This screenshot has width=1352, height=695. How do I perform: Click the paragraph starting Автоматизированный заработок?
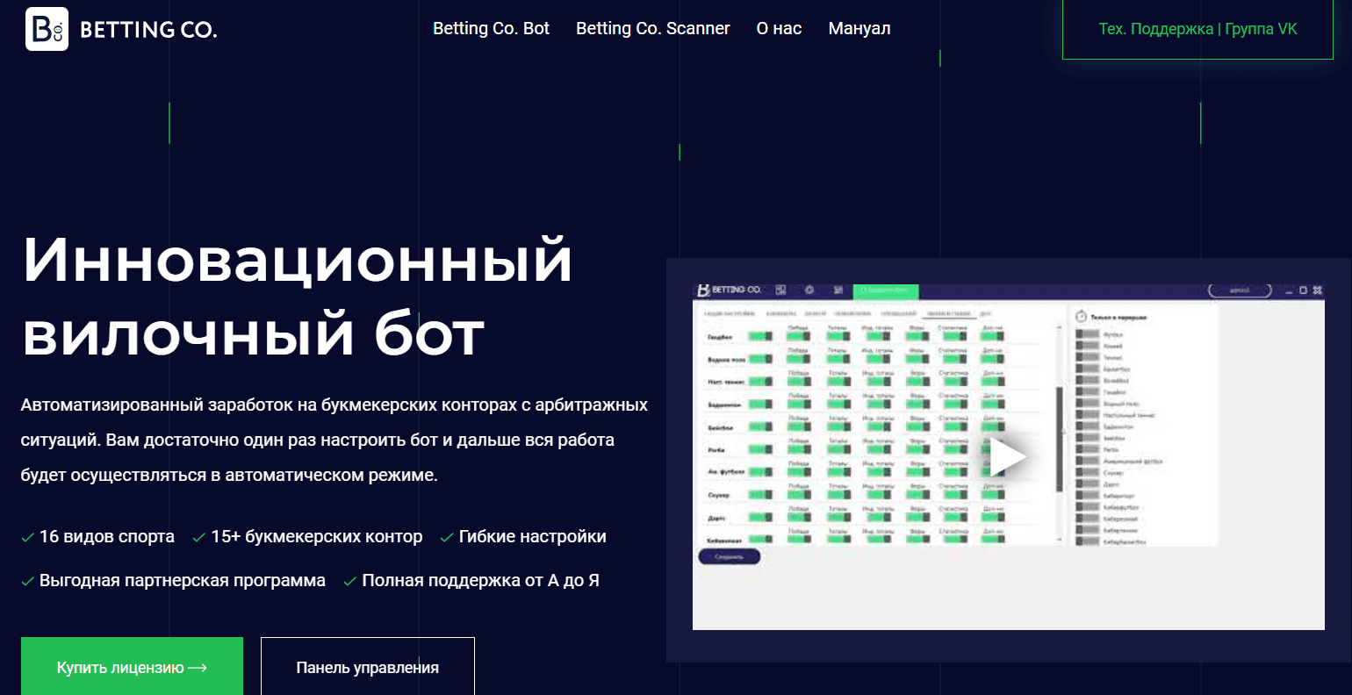334,441
